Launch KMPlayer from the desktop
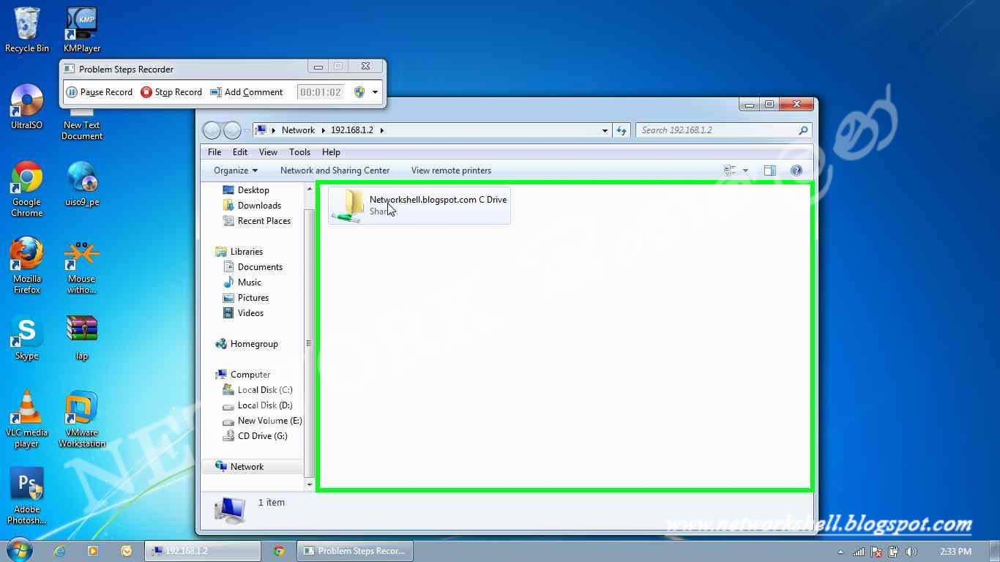 82,30
